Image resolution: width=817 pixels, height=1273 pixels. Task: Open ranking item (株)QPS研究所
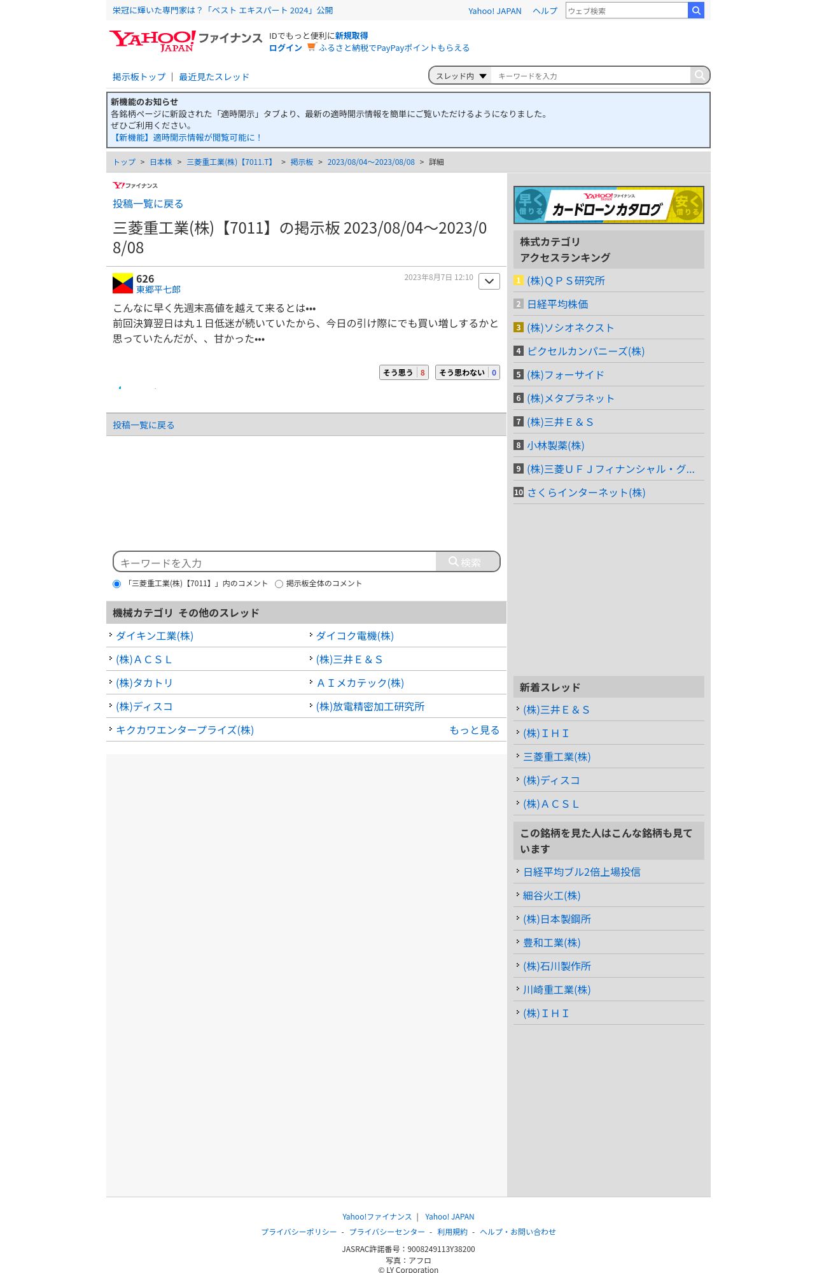[566, 281]
